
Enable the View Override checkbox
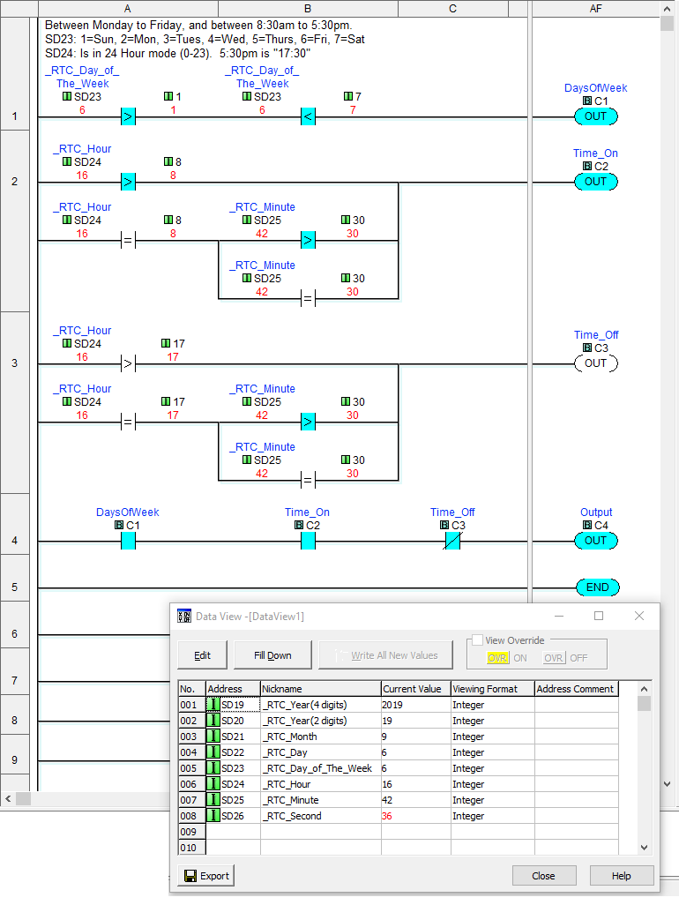click(478, 640)
